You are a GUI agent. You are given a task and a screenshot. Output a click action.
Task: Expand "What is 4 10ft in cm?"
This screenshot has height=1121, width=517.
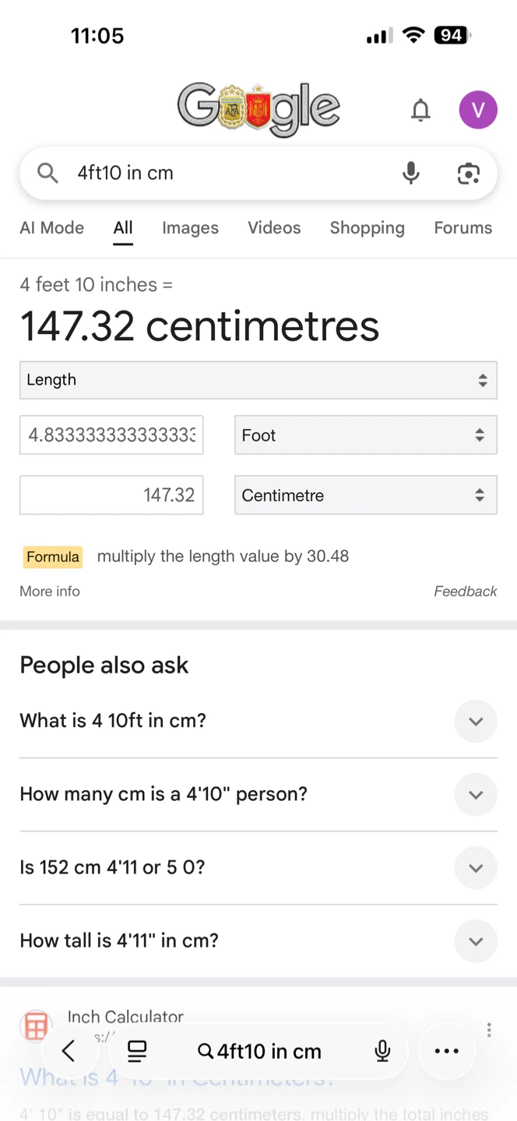pos(258,721)
